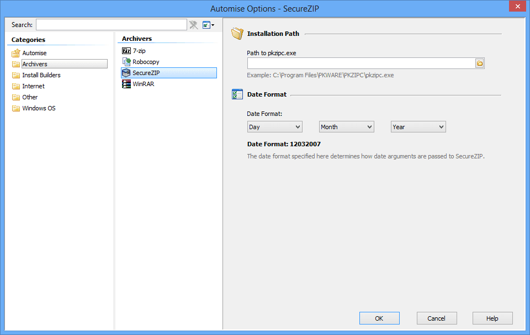Click the Other category folder icon
The image size is (530, 335).
[x=16, y=97]
